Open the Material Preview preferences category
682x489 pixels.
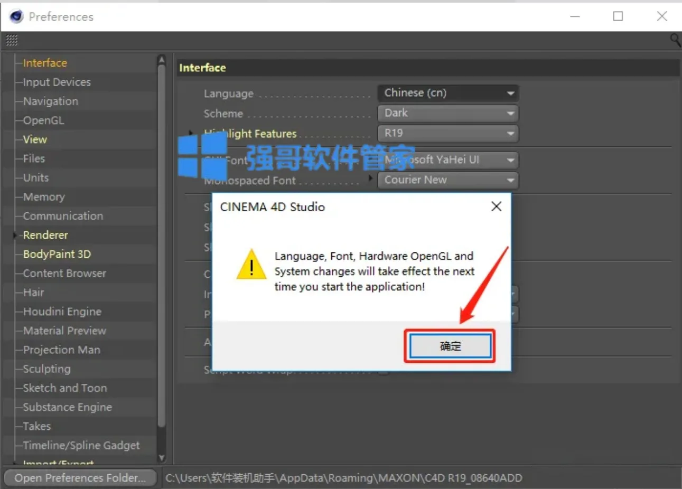click(64, 331)
